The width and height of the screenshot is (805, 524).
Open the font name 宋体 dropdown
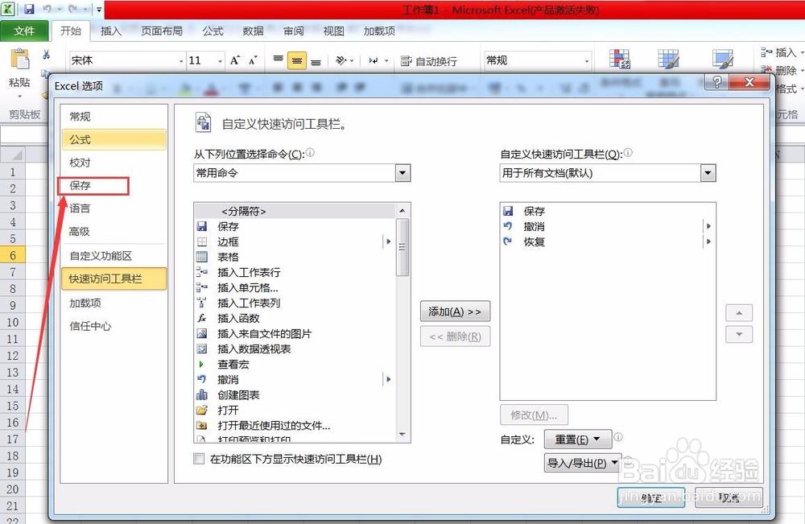(180, 61)
